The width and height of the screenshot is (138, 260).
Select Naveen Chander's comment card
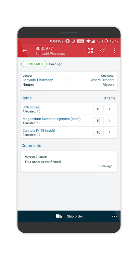[x=69, y=161]
